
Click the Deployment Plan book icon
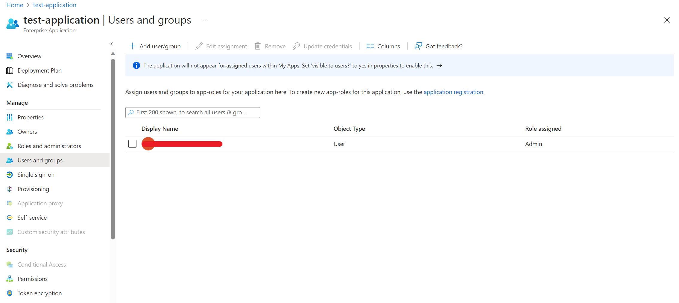click(x=10, y=70)
